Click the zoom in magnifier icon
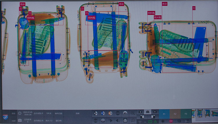The image size is (218, 124). pyautogui.click(x=133, y=113)
